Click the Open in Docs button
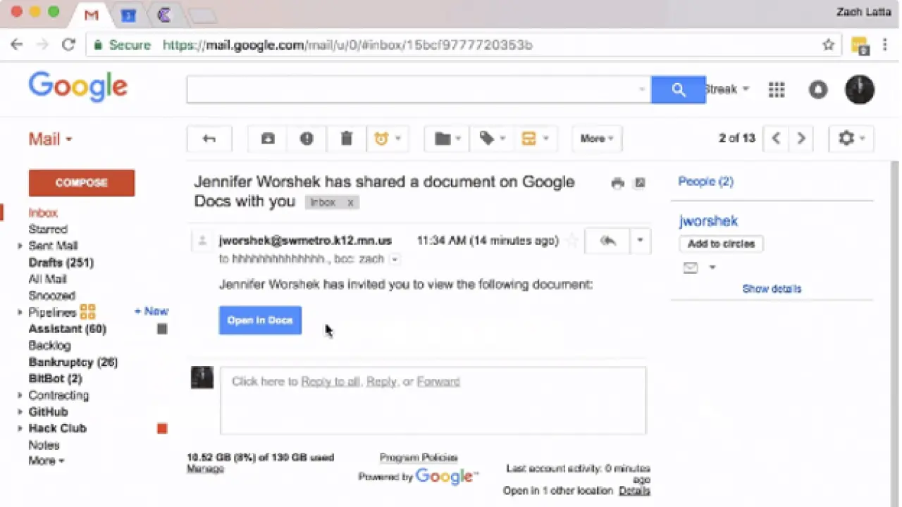 coord(260,320)
